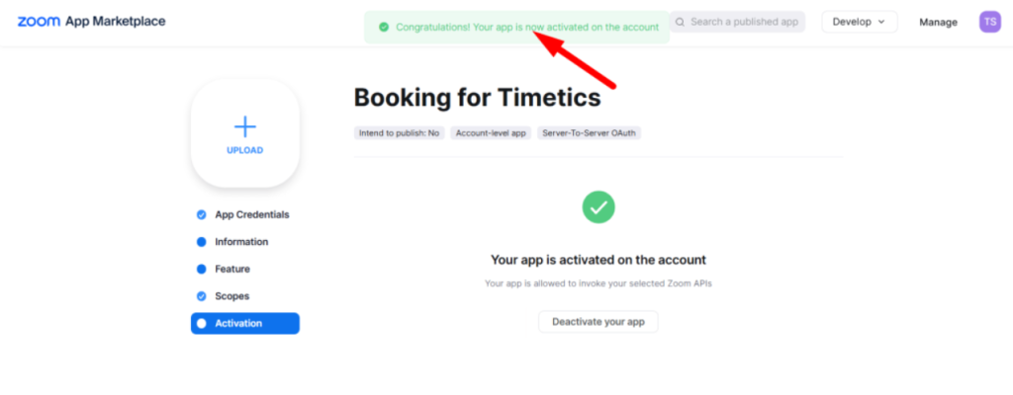
Task: Focus the Search a published app field
Action: coord(737,22)
